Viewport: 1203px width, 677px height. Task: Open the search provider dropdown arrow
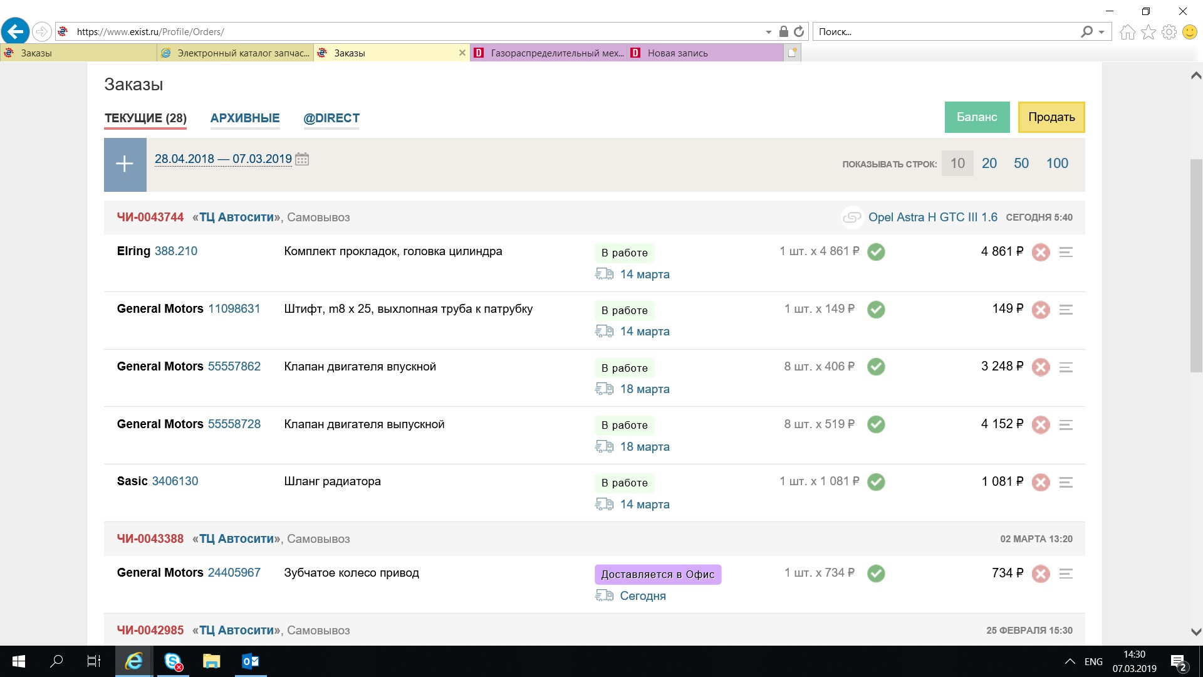[x=1101, y=32]
